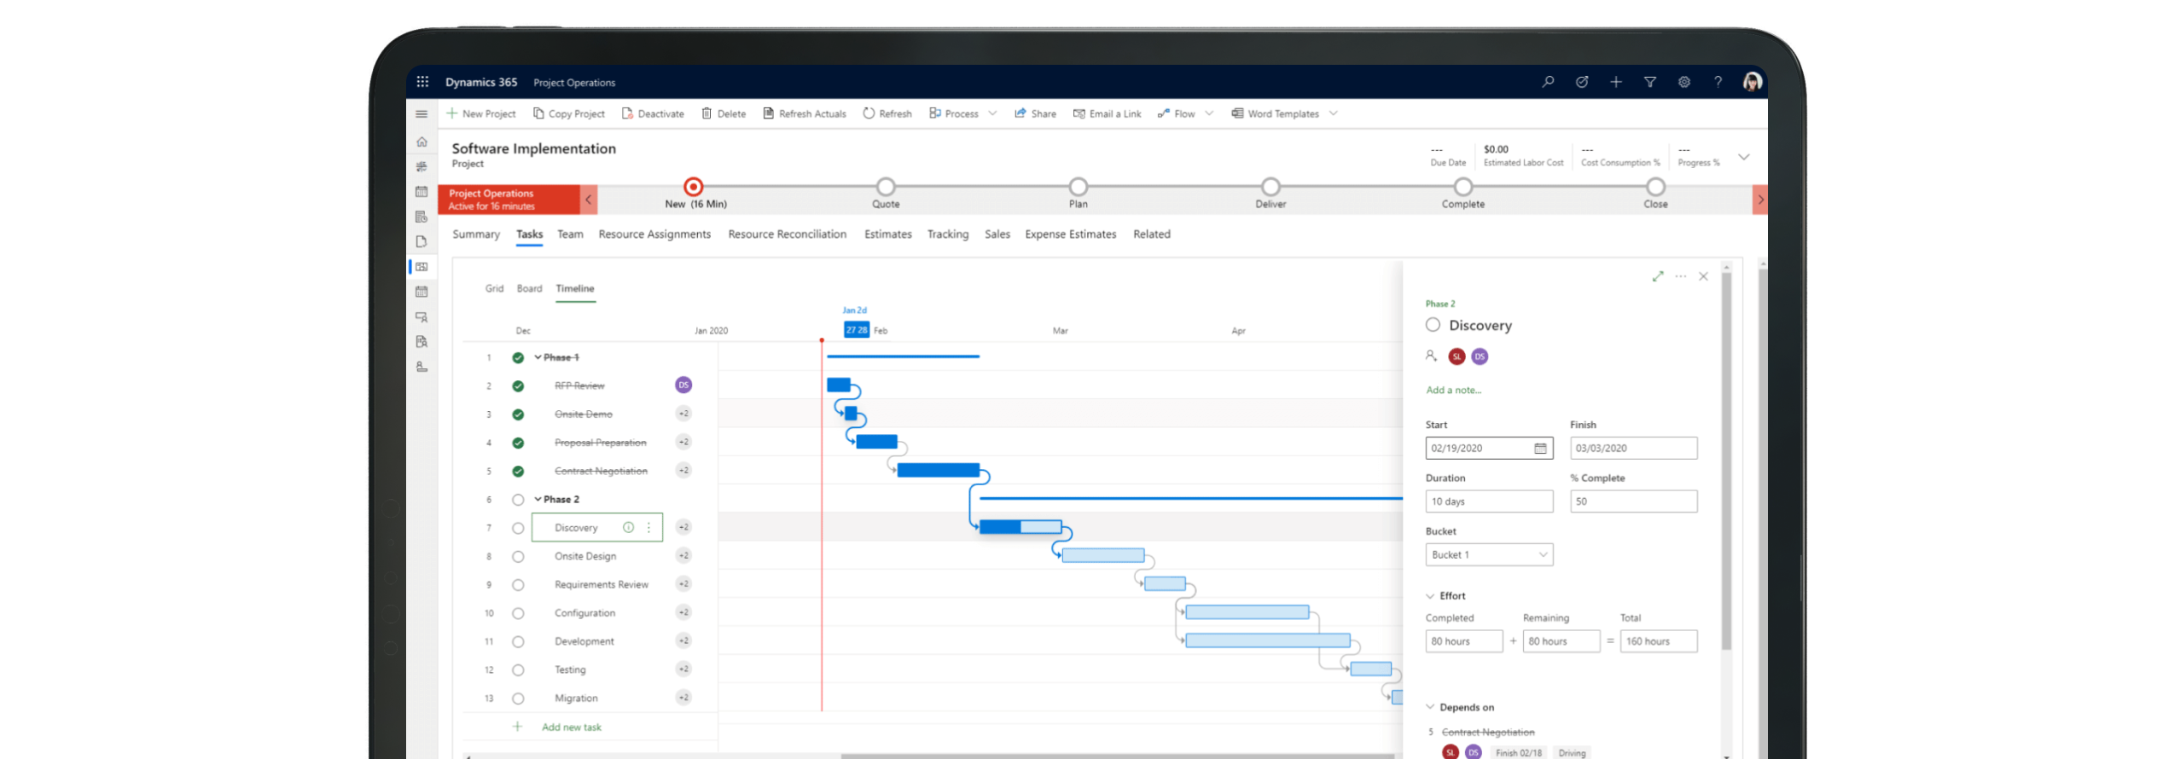This screenshot has height=759, width=2163.
Task: Click the plus quick create icon
Action: pyautogui.click(x=1616, y=82)
